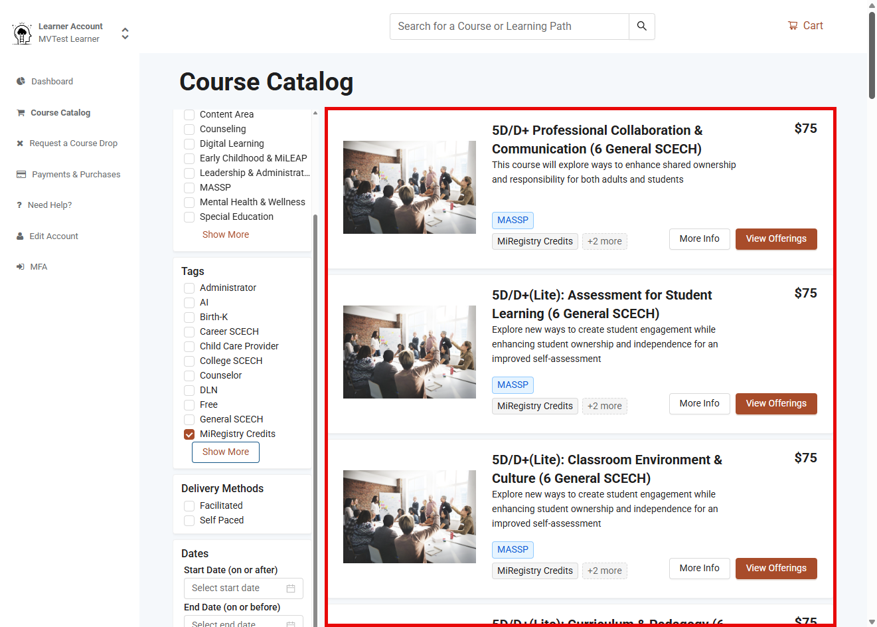877x627 pixels.
Task: Check the Digital Learning filter
Action: click(189, 144)
